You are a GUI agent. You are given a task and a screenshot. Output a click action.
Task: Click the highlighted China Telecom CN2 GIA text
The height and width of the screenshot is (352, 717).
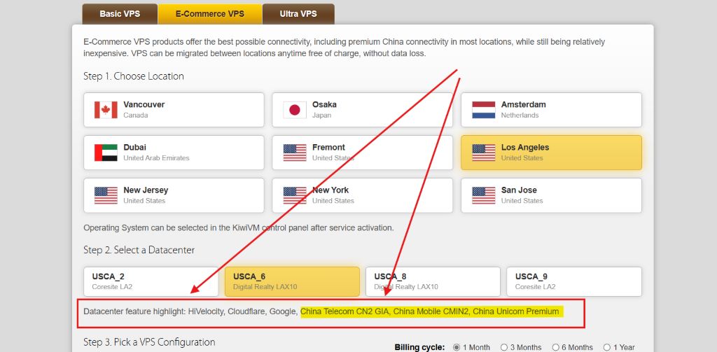(344, 312)
